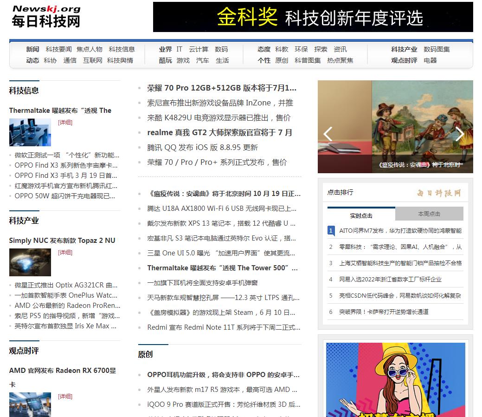This screenshot has width=482, height=417.
Task: Open 焦点人物 navigation item
Action: click(x=90, y=49)
